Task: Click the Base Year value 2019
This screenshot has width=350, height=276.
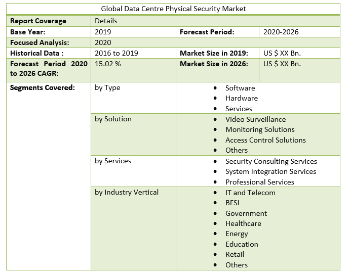Action: [103, 32]
